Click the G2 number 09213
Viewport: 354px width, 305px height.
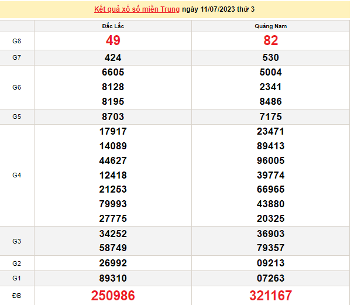coord(270,263)
